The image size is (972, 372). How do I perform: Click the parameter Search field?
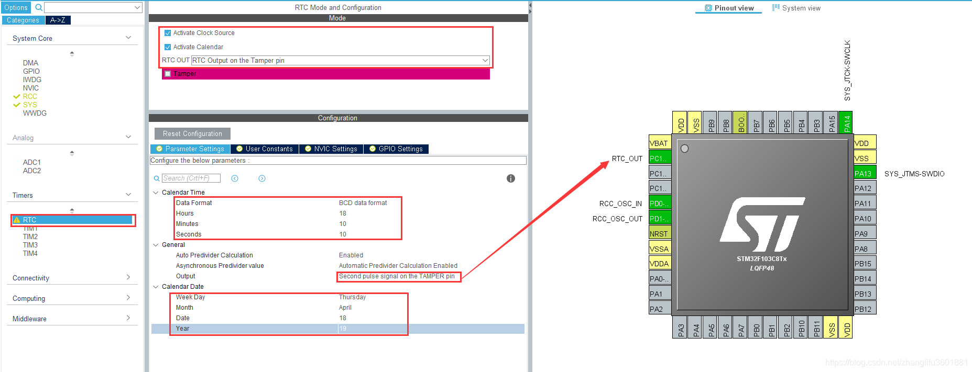point(191,178)
